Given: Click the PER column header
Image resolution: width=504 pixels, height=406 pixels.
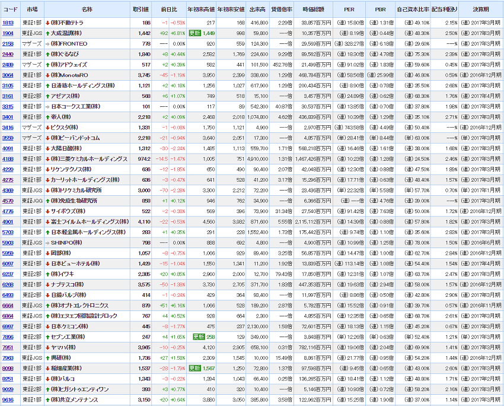Looking at the screenshot, I should point(349,9).
